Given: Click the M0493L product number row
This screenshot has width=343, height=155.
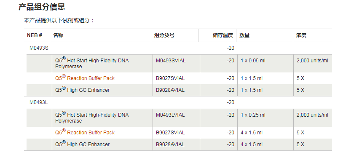Looking at the screenshot, I should coord(178,102).
